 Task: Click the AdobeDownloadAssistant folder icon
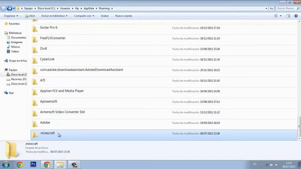pos(35,71)
